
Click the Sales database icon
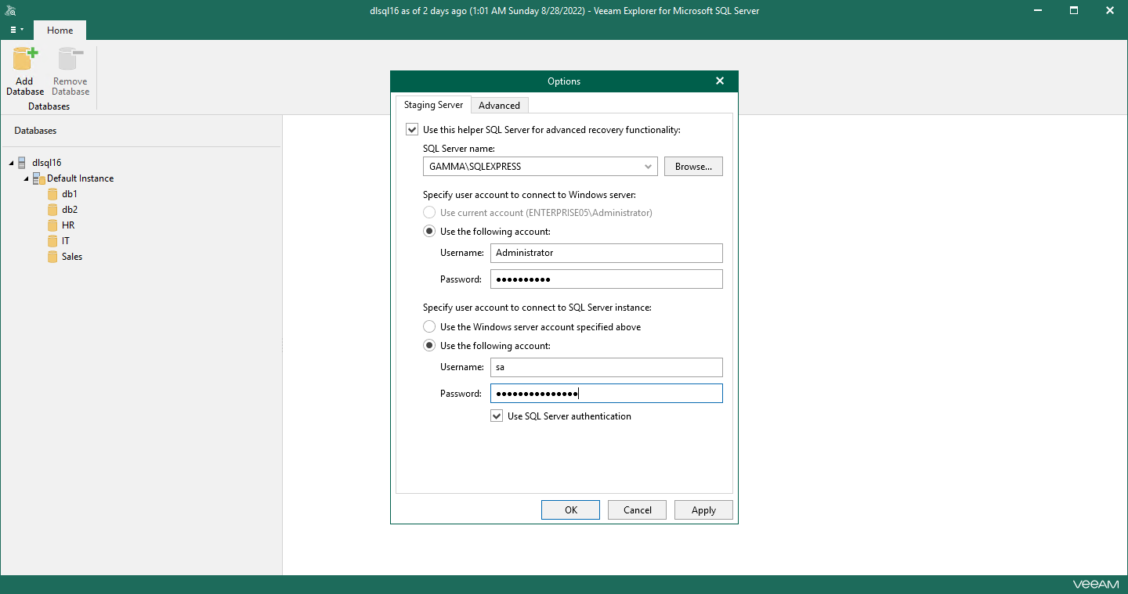click(52, 257)
